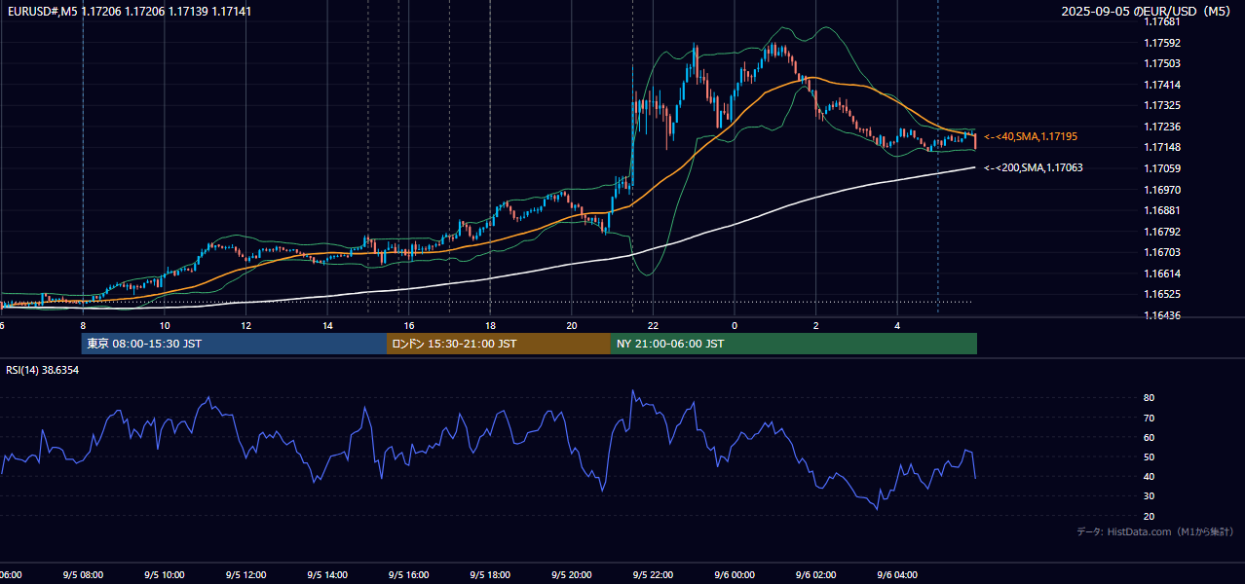Select the 2025-09-05 EUR/USD (M5) chart title
This screenshot has width=1245, height=584.
[1148, 11]
